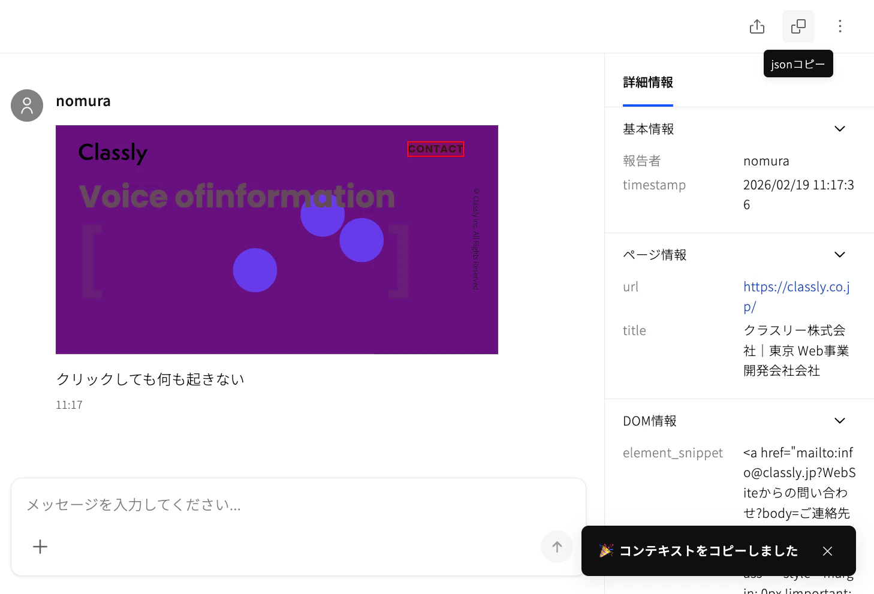Click the timestamp value 2026/02/19
This screenshot has width=874, height=594.
click(x=798, y=195)
